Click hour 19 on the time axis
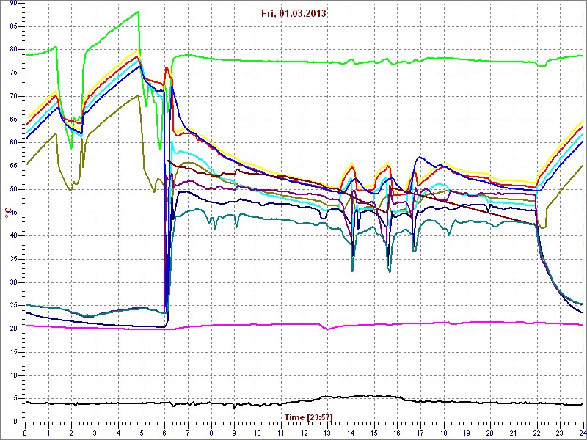This screenshot has height=440, width=587. coord(467,433)
